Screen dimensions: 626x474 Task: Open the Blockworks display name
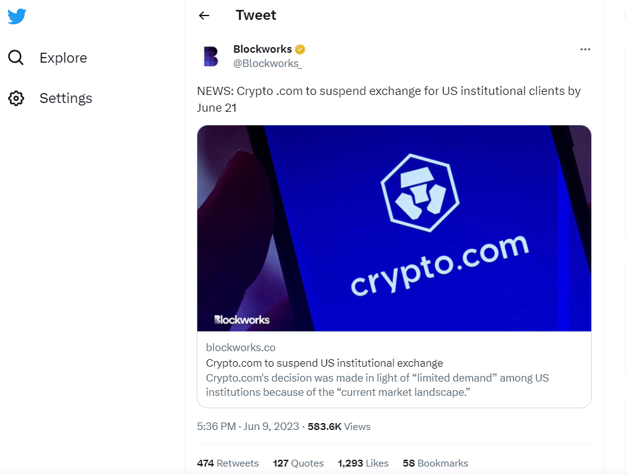click(x=262, y=49)
